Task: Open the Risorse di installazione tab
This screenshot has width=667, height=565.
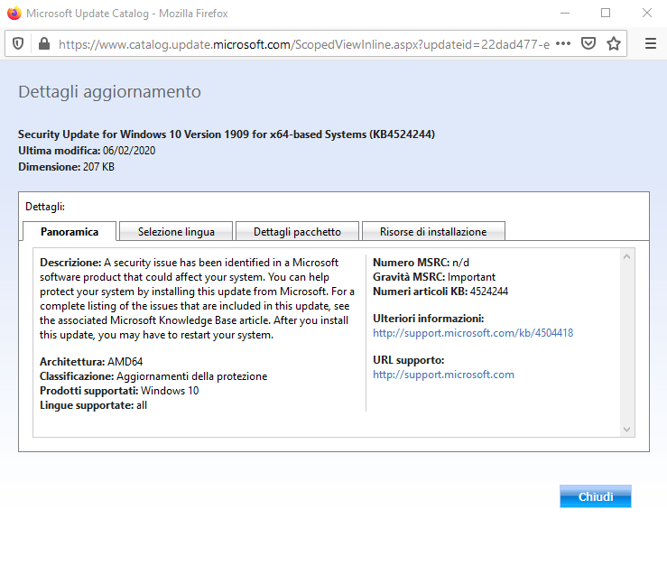Action: 433,231
